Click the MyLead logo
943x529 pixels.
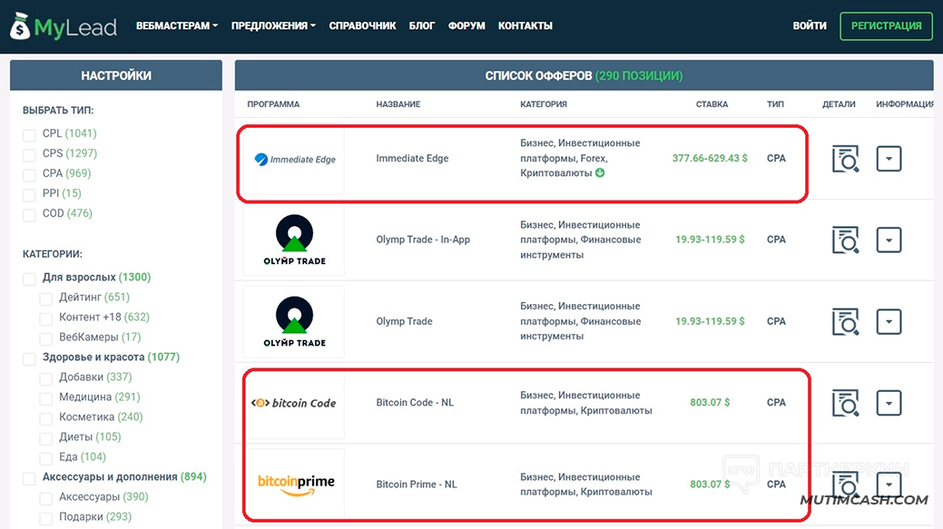tap(64, 26)
